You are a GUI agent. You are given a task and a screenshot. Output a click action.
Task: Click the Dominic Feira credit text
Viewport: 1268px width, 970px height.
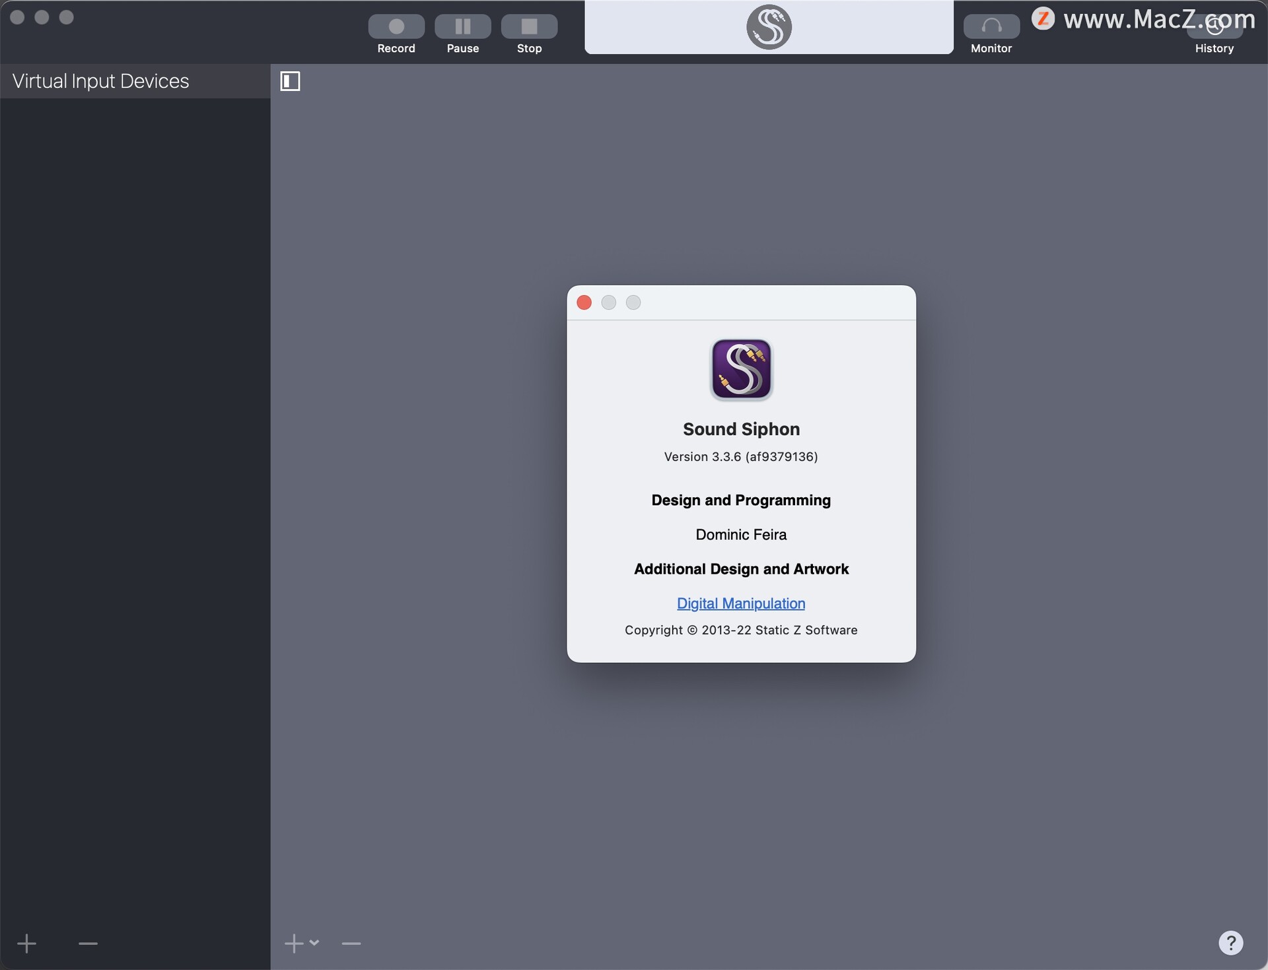point(741,535)
